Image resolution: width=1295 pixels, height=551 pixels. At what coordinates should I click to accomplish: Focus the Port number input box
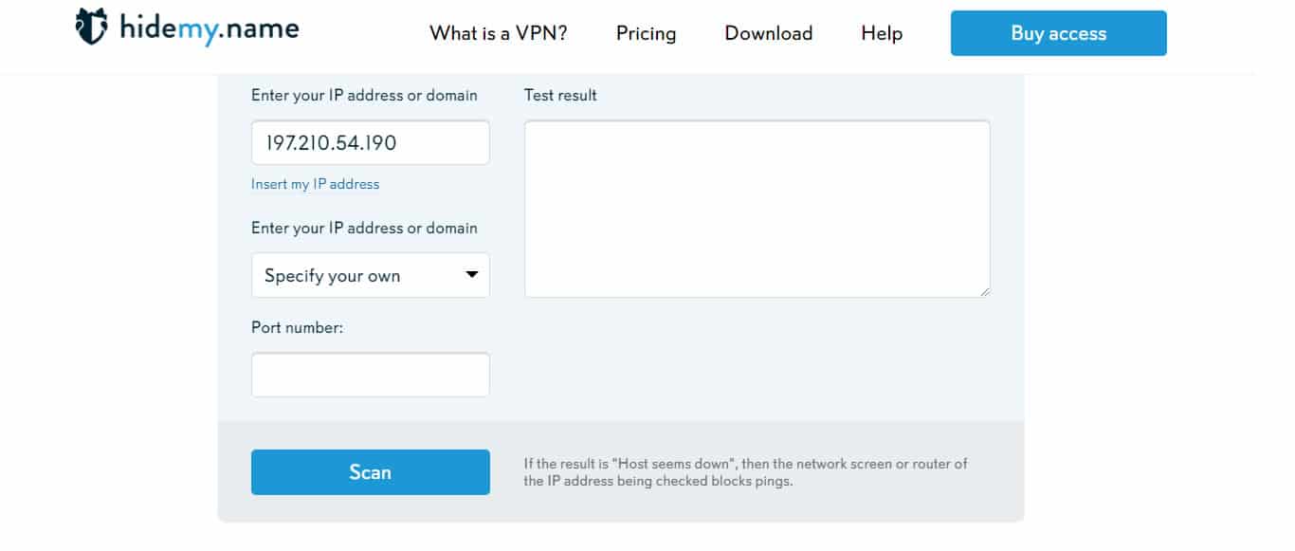pyautogui.click(x=371, y=375)
